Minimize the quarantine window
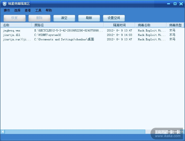 pos(169,4)
